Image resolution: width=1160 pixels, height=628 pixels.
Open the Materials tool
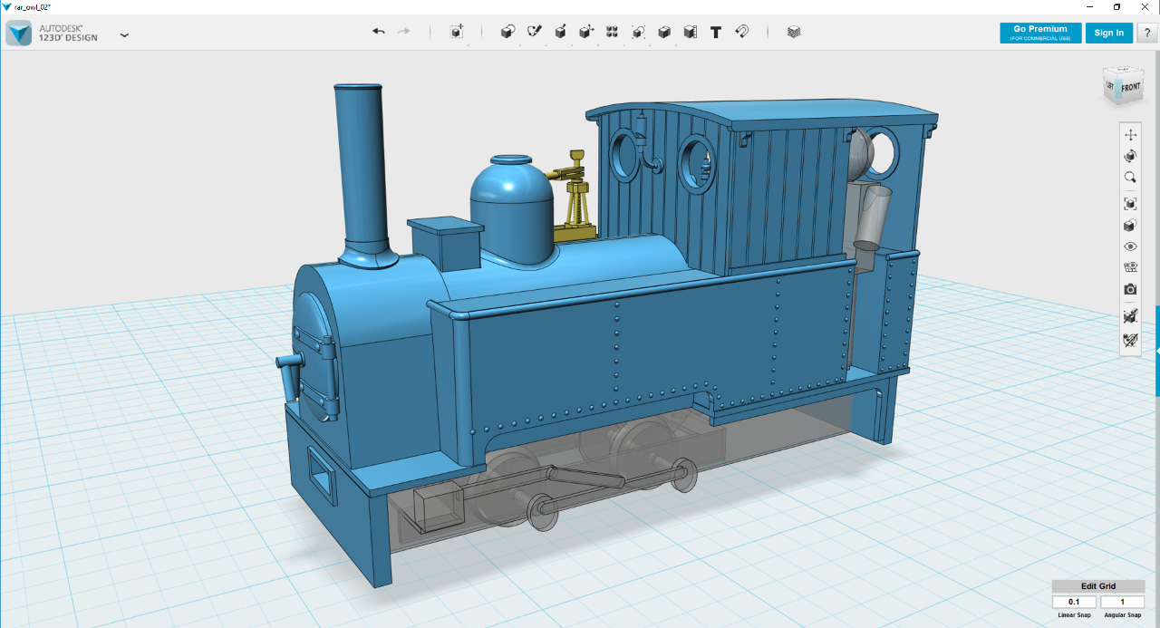tap(794, 32)
